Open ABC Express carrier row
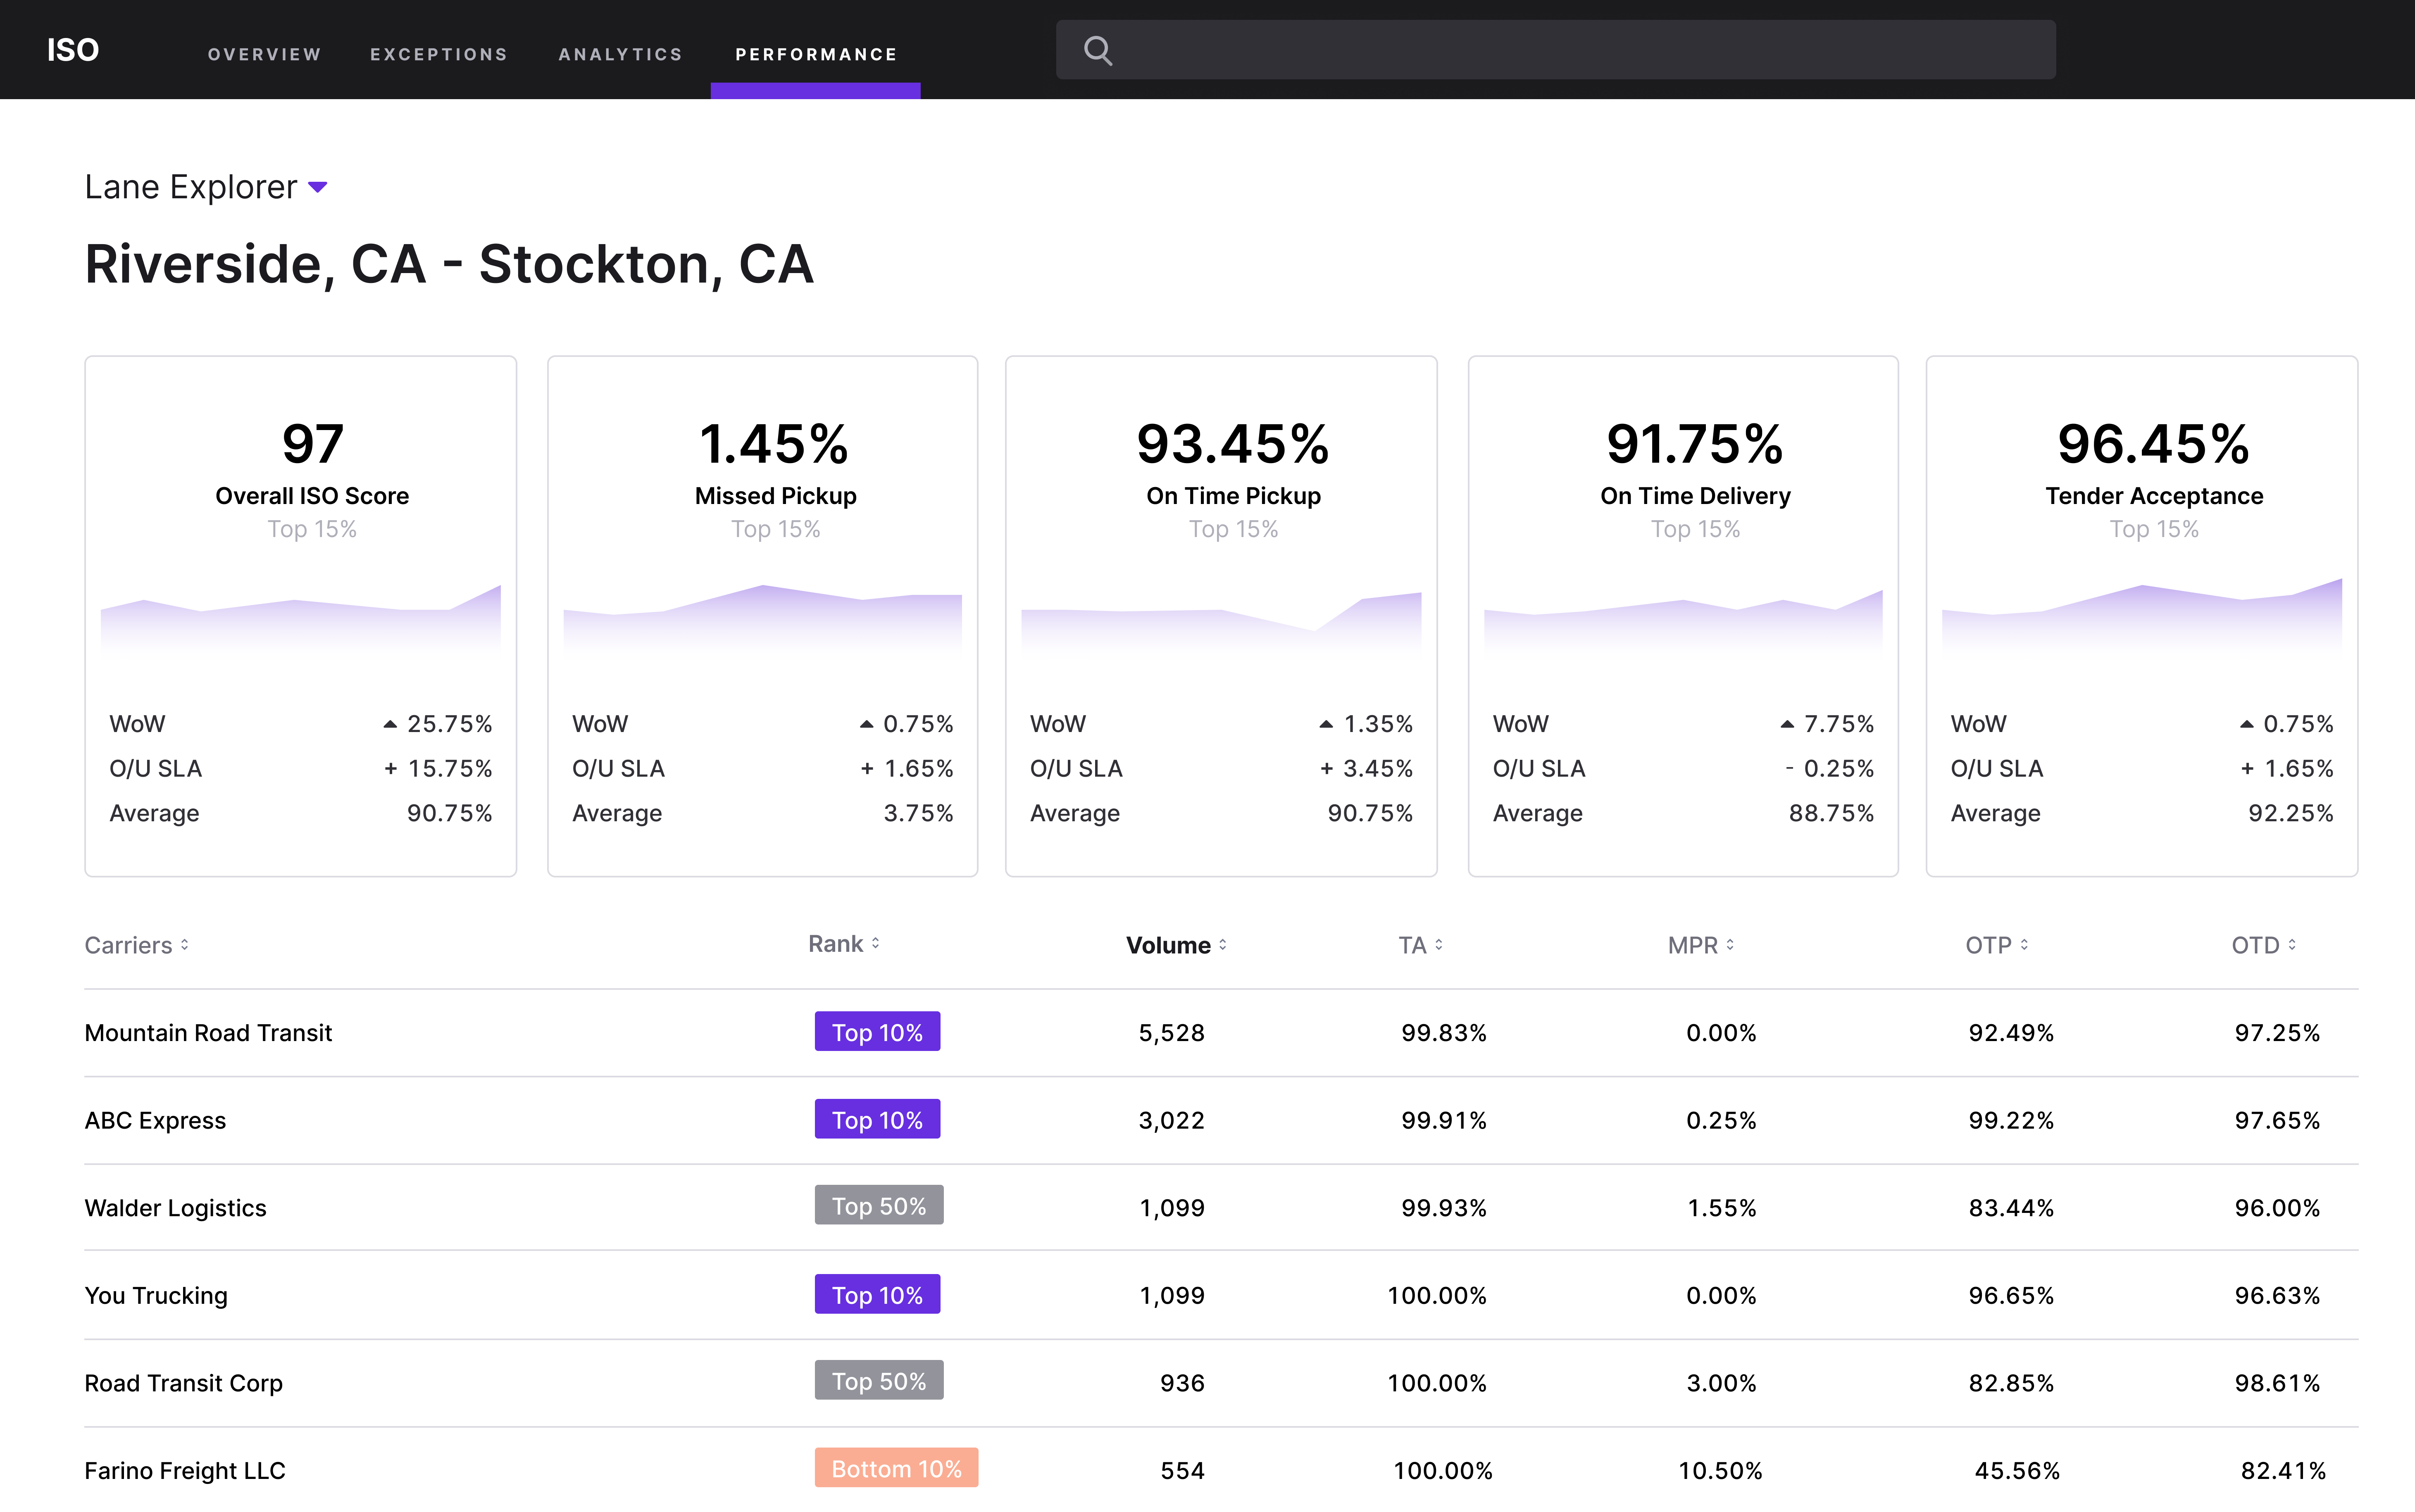Screen dimensions: 2415x1512 coord(1221,1120)
